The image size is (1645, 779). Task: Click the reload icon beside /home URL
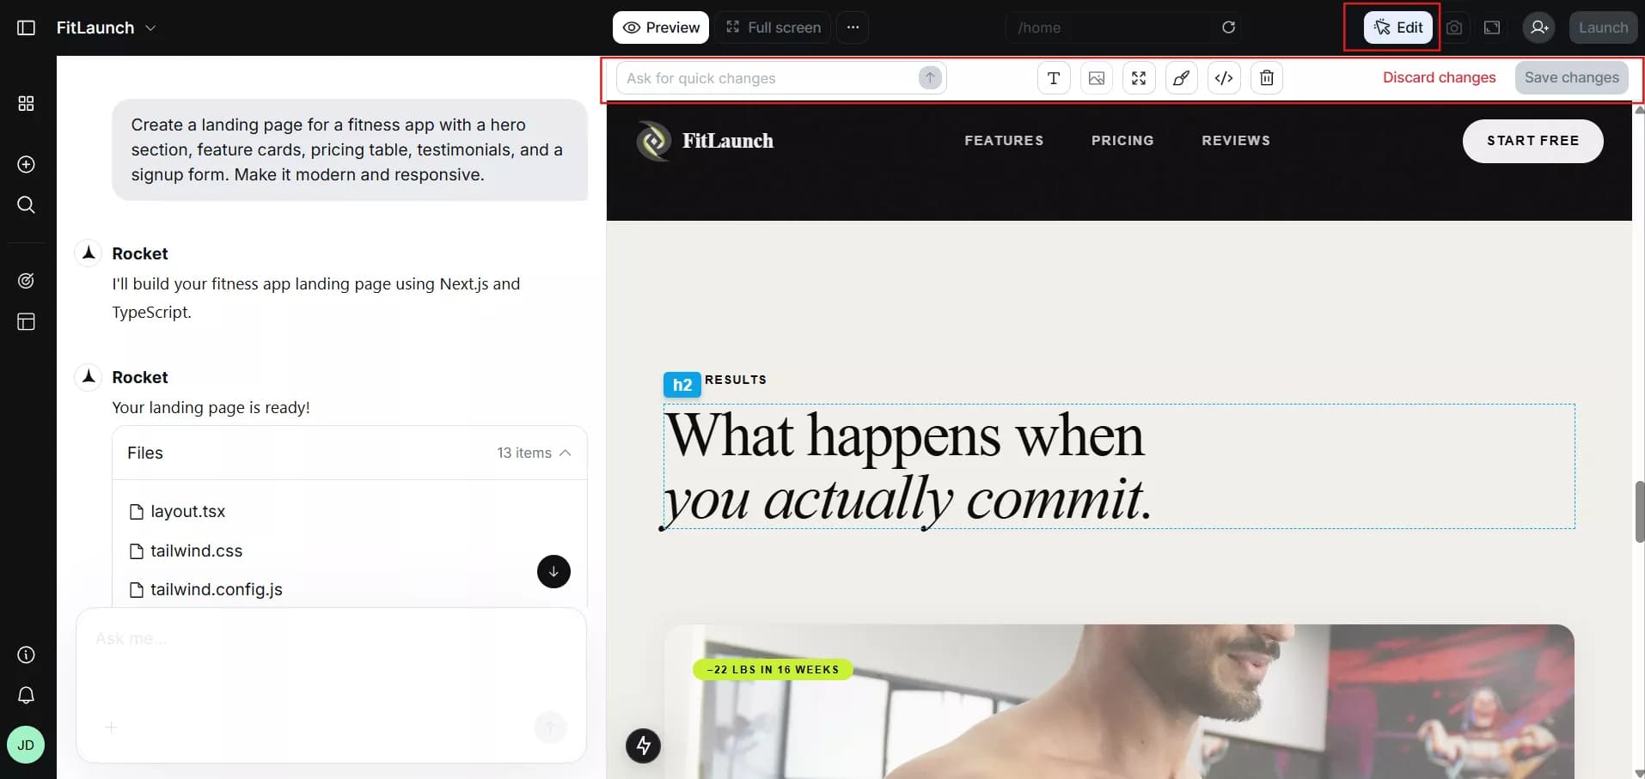(1228, 27)
